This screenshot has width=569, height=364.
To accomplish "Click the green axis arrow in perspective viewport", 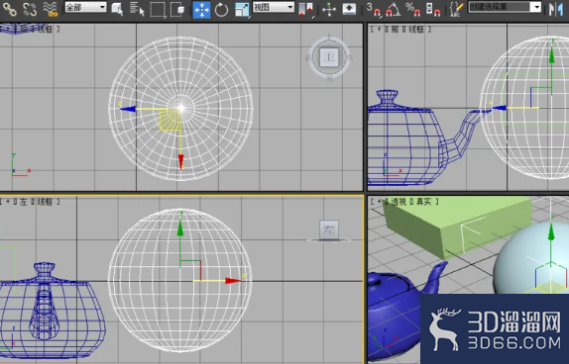I will coord(551,232).
